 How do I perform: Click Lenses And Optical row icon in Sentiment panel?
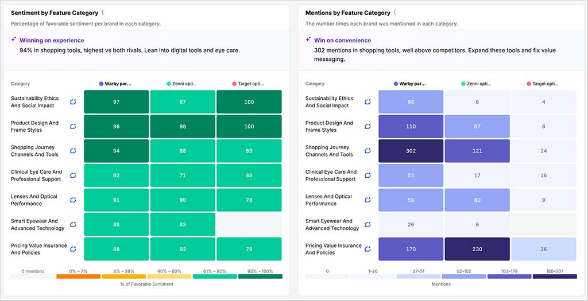pyautogui.click(x=73, y=200)
